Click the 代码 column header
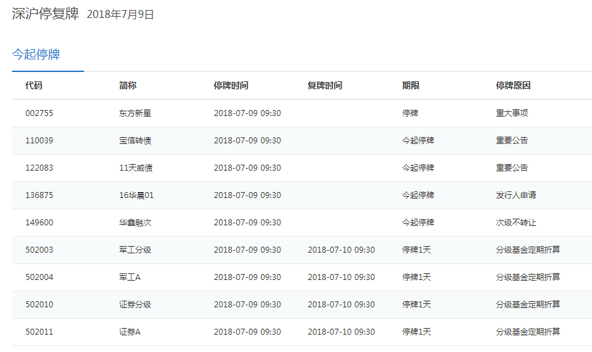Screen dimensions: 592x352 click(34, 86)
